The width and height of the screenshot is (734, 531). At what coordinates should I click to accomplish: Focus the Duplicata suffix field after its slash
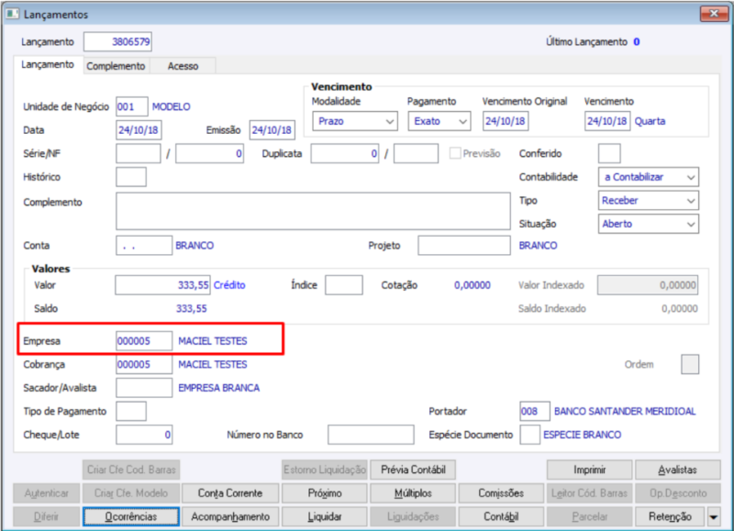[x=417, y=153]
